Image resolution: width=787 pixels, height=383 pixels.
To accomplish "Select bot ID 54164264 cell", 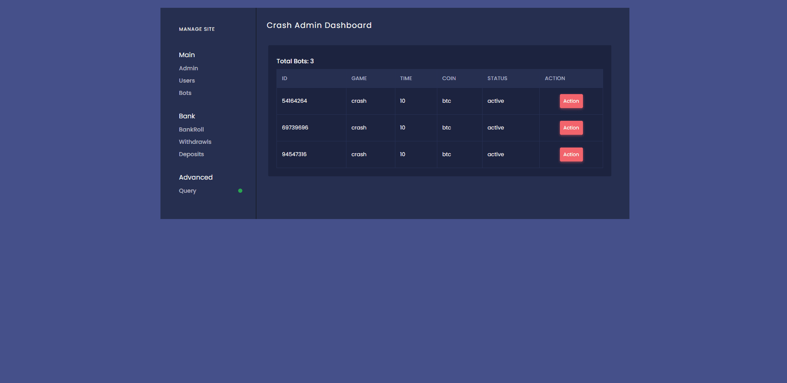I will click(x=294, y=101).
